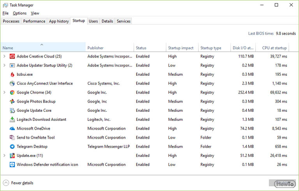299x191 pixels.
Task: Click the Telegram Desktop icon
Action: pos(12,146)
